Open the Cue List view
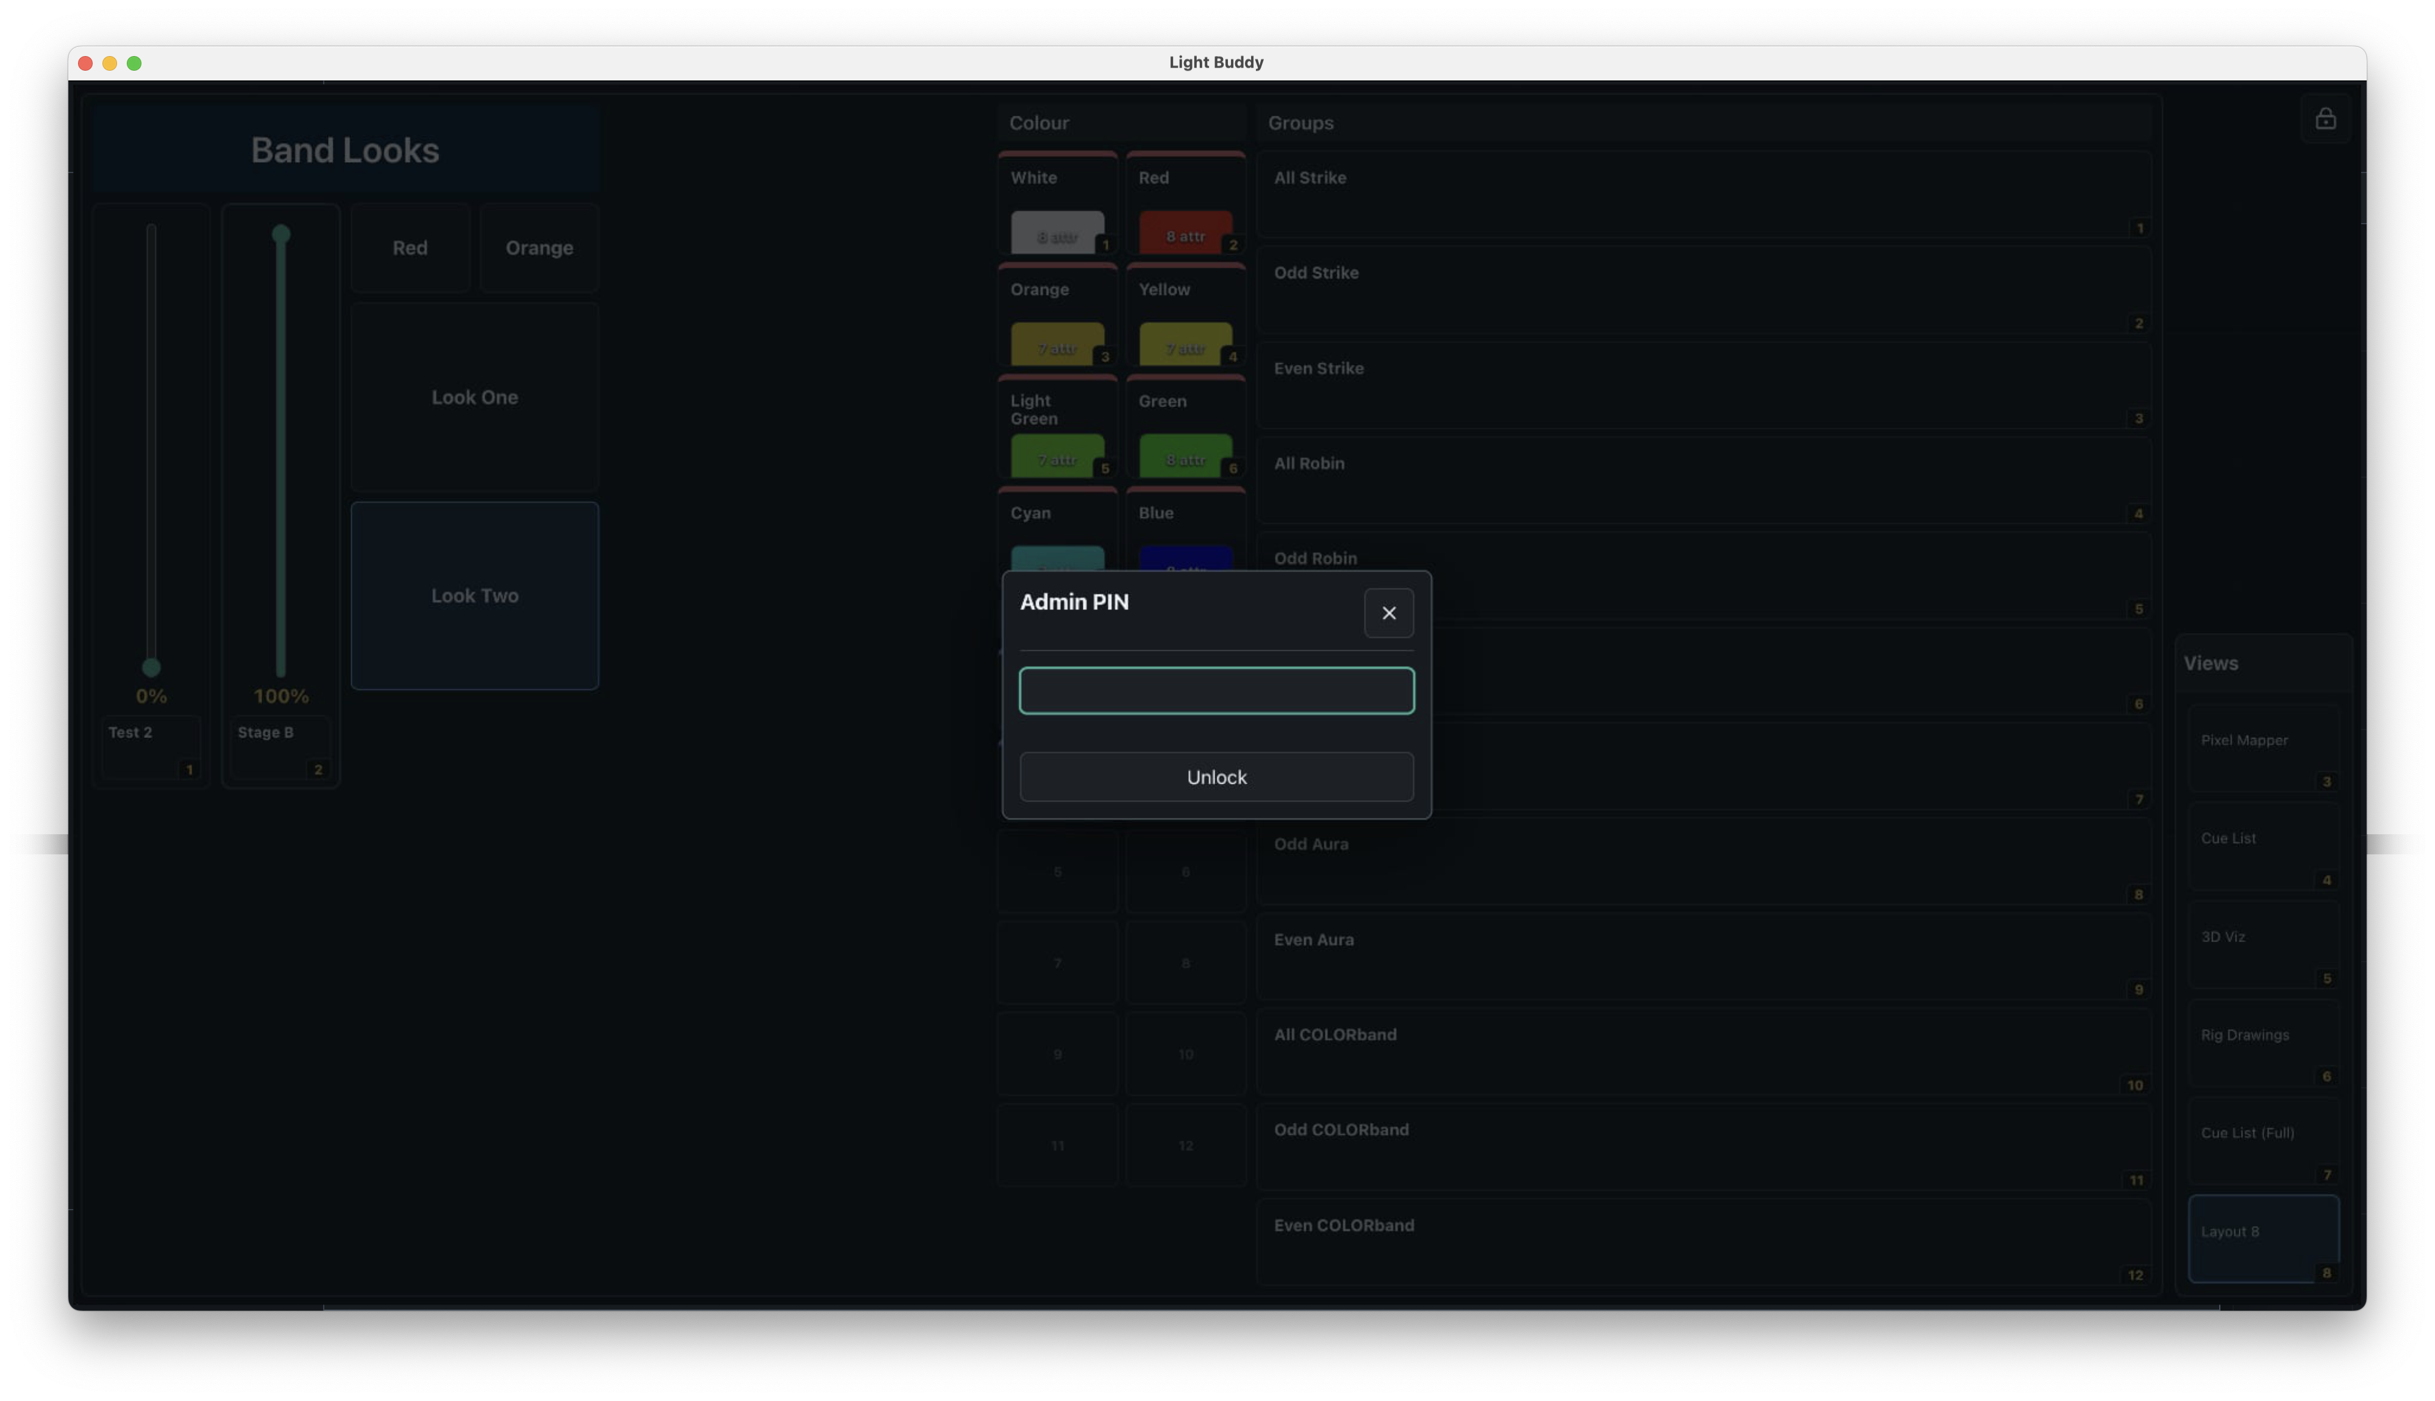The width and height of the screenshot is (2435, 1401). point(2264,846)
